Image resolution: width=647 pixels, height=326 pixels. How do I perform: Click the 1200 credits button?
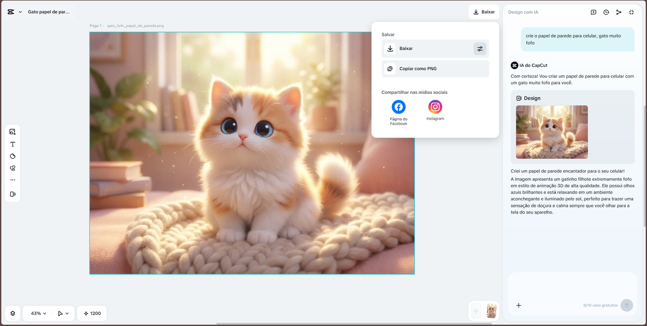tap(92, 313)
